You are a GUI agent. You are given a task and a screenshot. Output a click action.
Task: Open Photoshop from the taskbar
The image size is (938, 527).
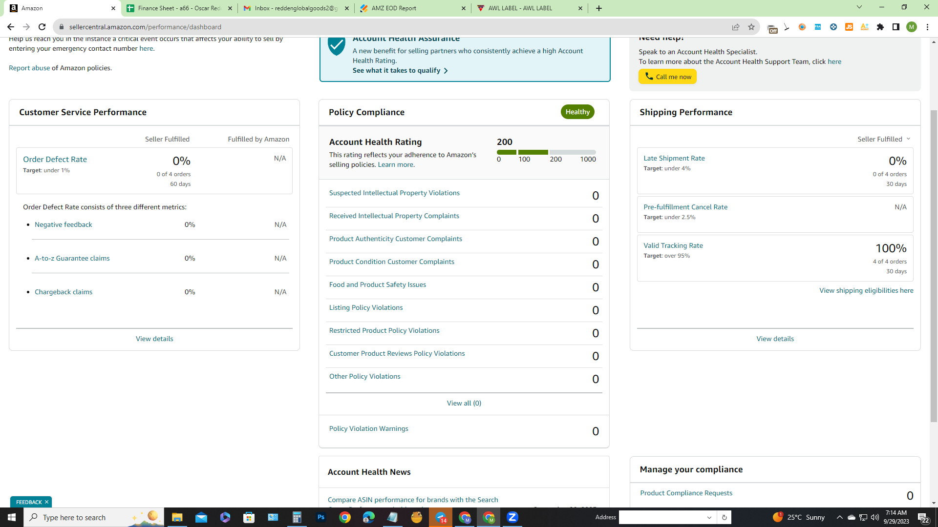pos(321,517)
